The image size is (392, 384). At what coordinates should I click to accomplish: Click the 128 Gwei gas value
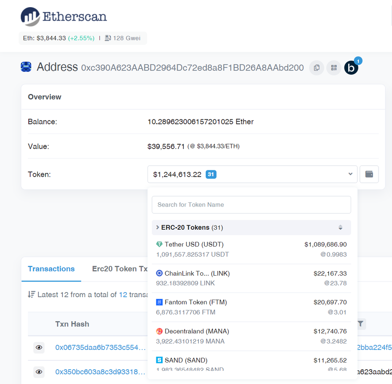click(x=127, y=38)
